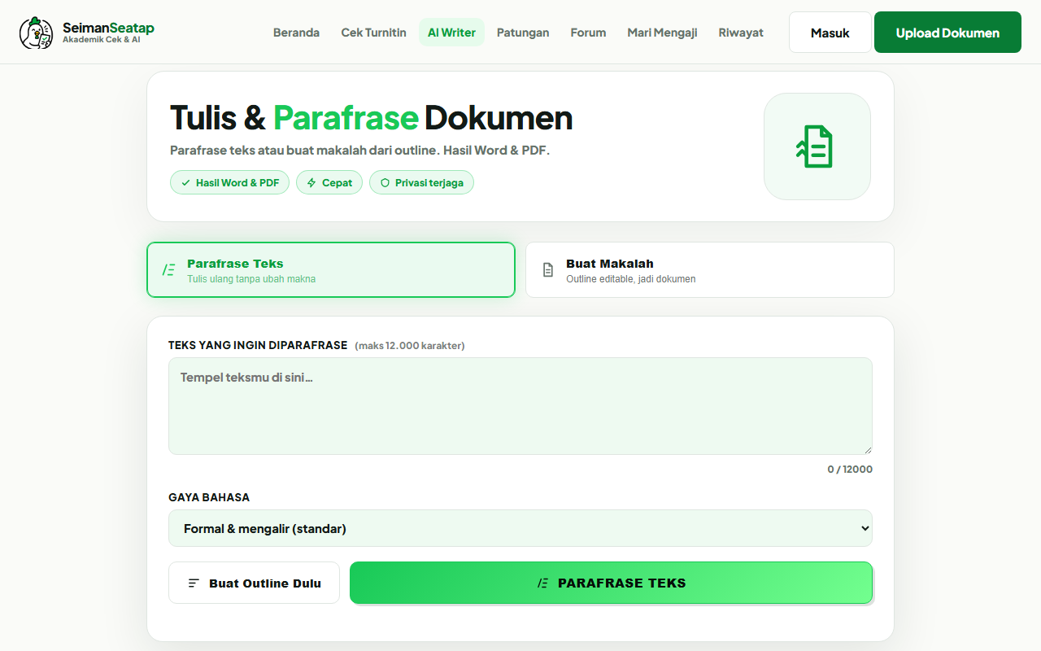Open the Gaya Bahasa style dropdown
Viewport: 1041px width, 651px height.
coord(520,528)
